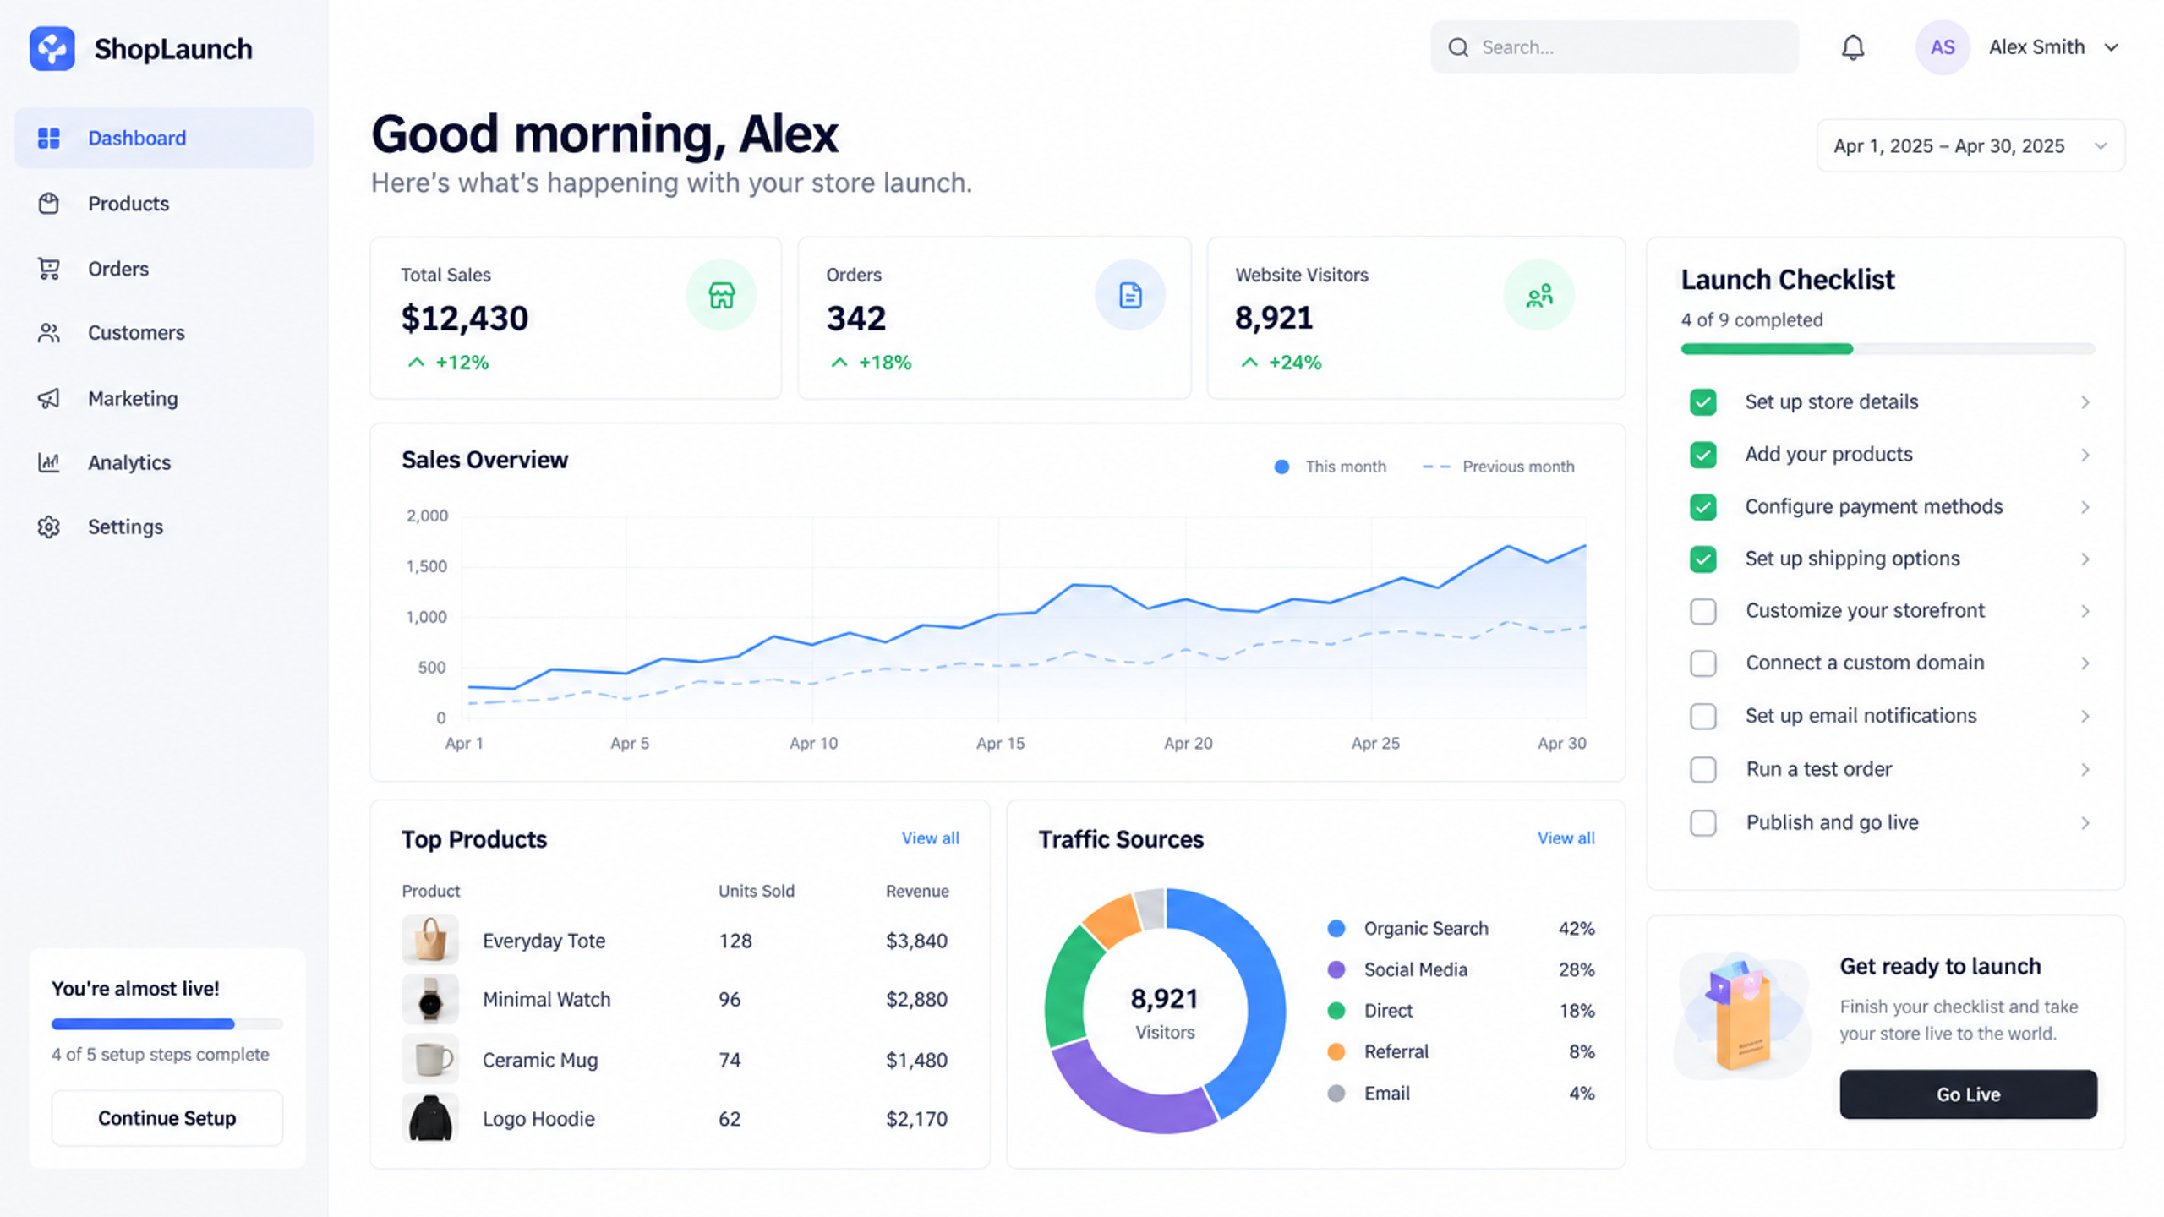
Task: Click the Orders cart icon in sidebar
Action: coord(49,269)
